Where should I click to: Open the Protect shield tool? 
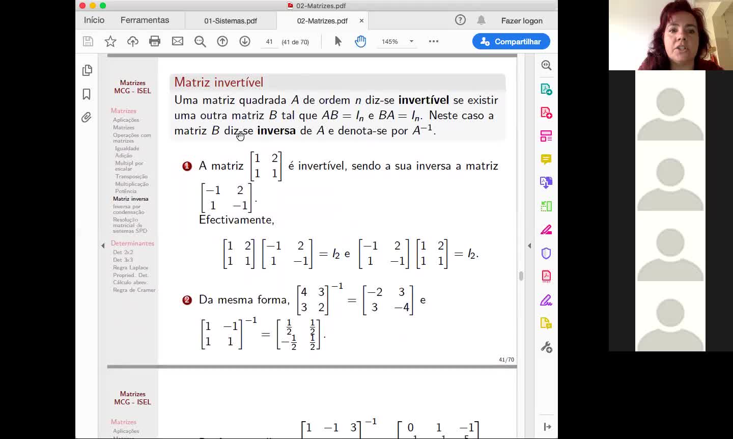(x=546, y=253)
